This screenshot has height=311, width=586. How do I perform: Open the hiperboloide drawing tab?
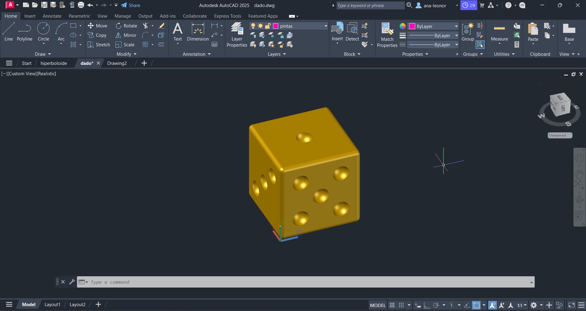[54, 63]
